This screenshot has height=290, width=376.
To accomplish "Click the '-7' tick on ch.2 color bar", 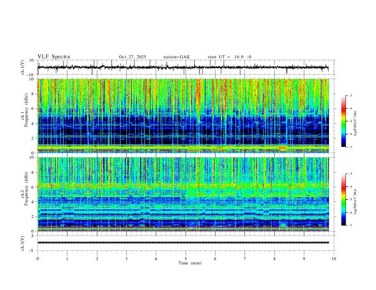I will 350,226.
